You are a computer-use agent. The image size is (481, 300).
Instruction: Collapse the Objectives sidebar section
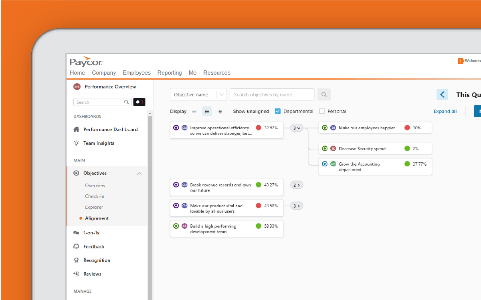click(139, 173)
